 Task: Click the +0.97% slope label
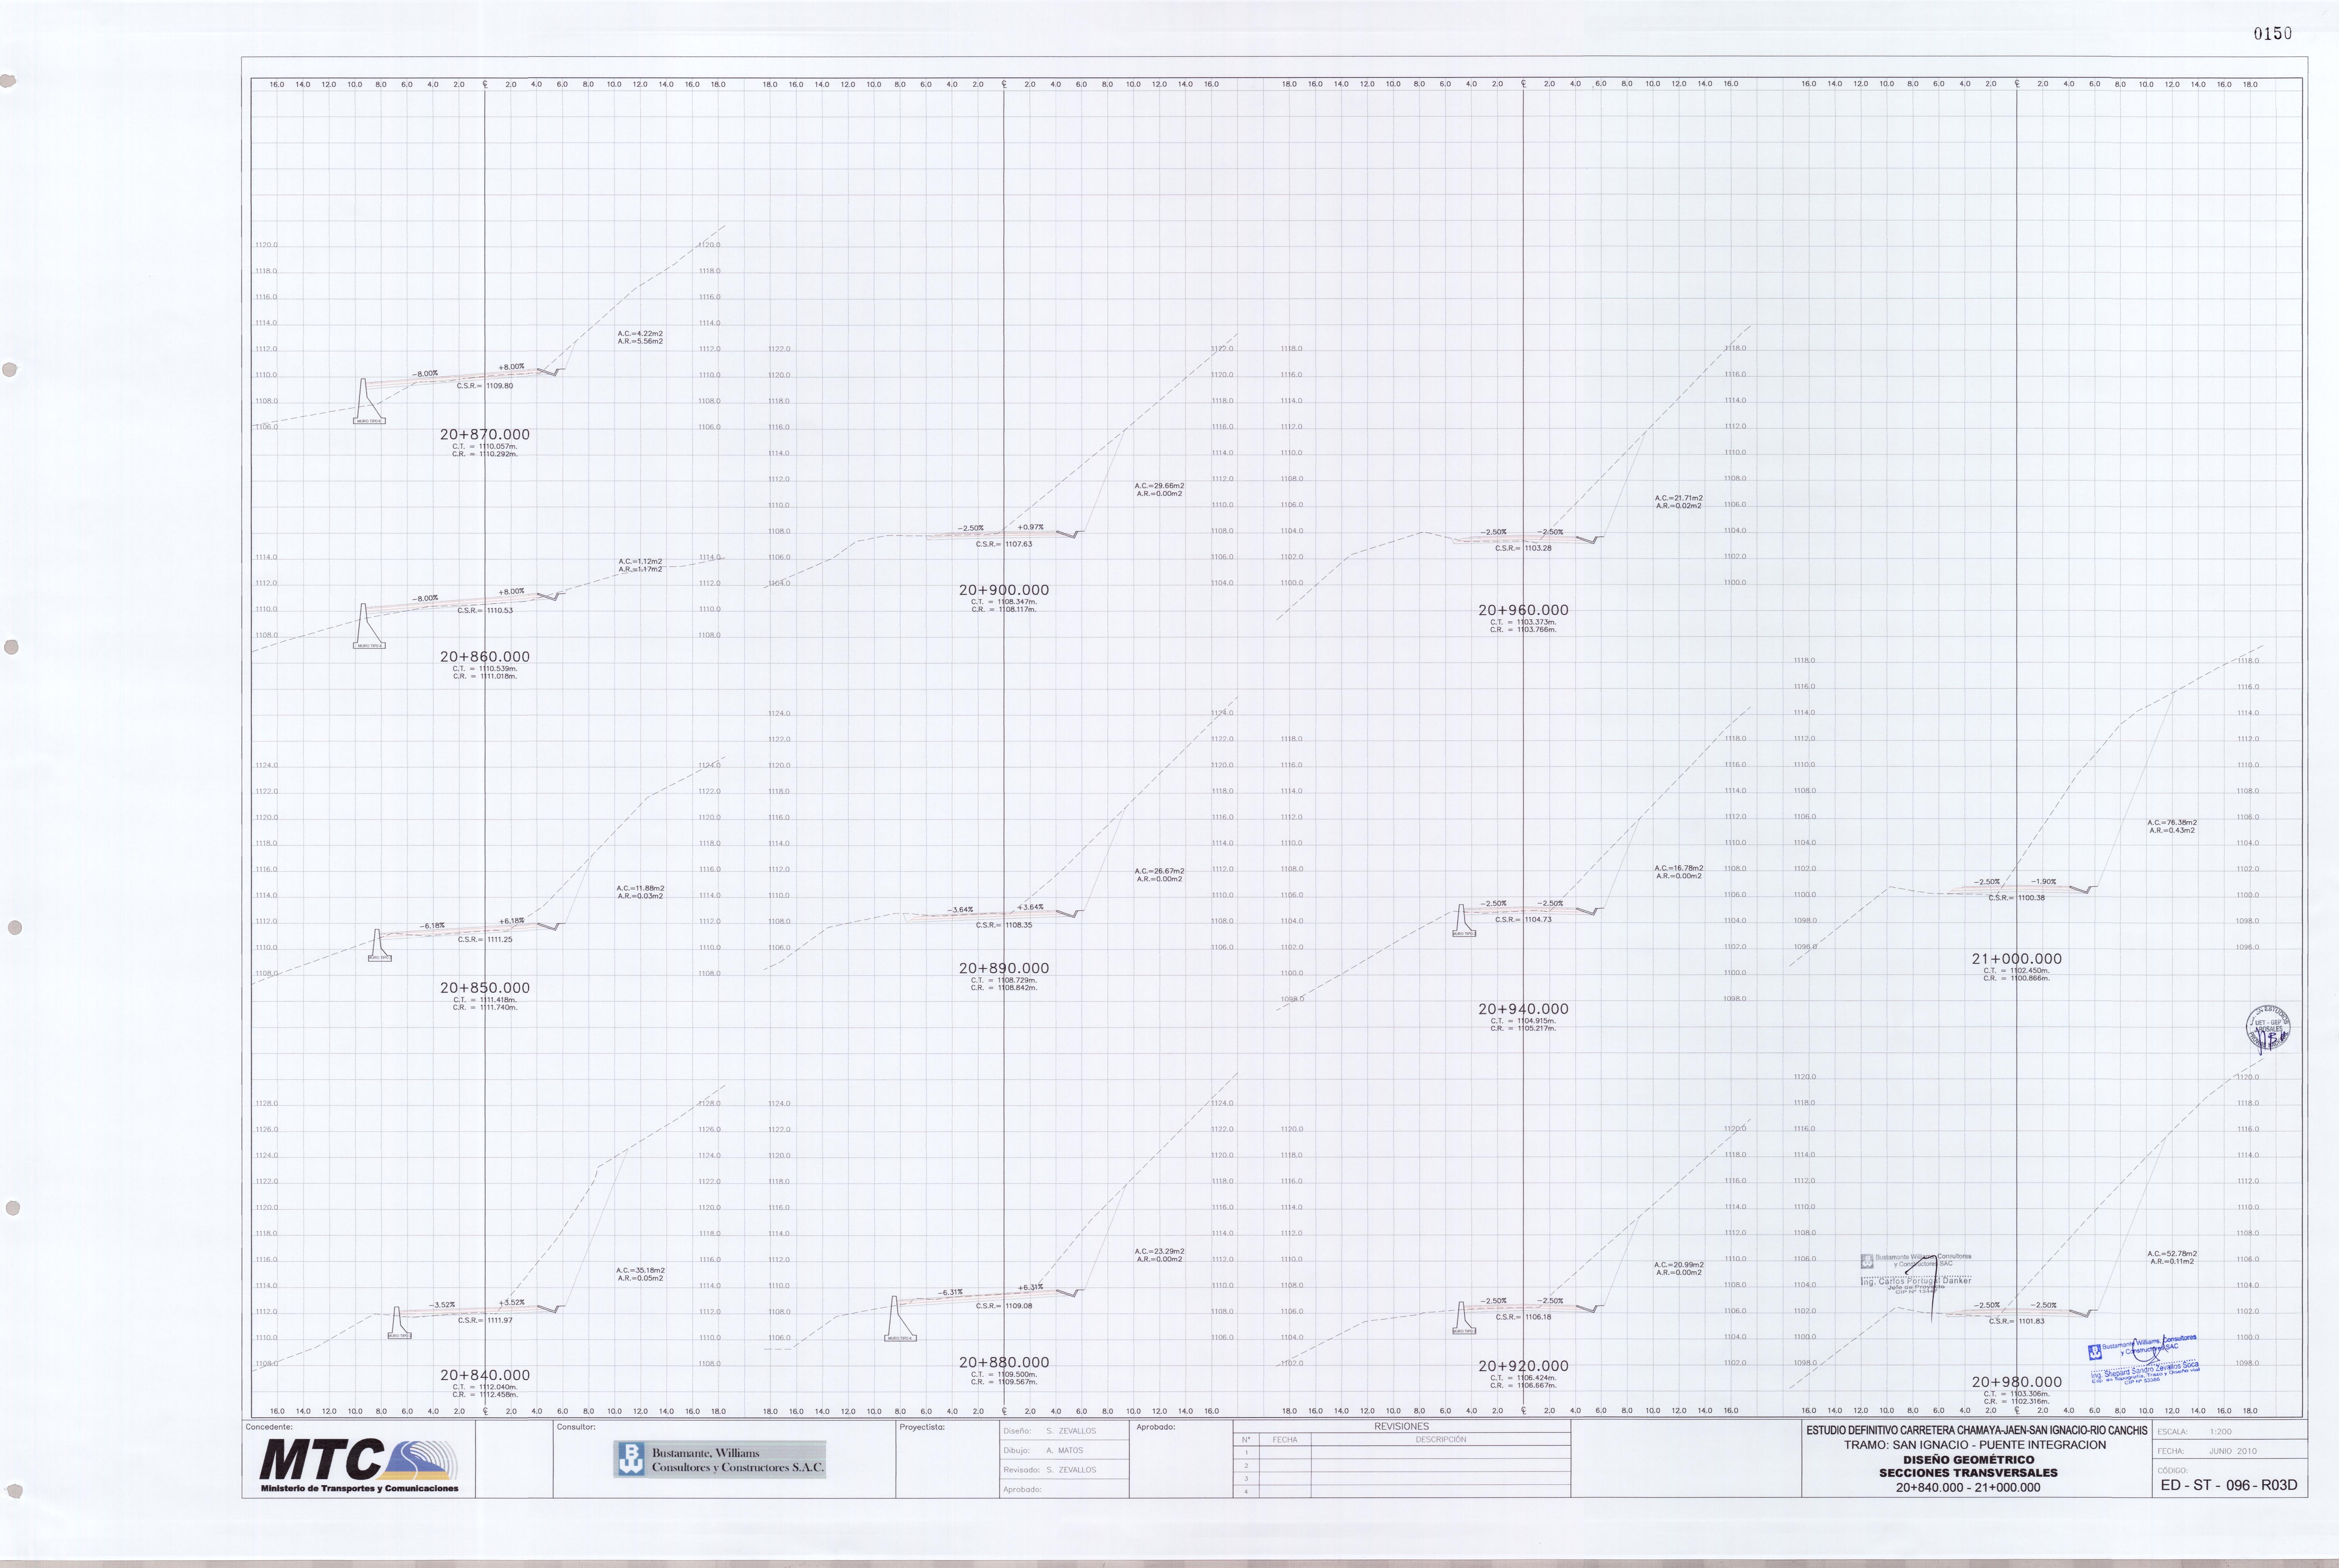pyautogui.click(x=1030, y=527)
